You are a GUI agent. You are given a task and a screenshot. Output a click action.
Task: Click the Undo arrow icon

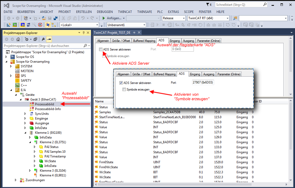83,18
